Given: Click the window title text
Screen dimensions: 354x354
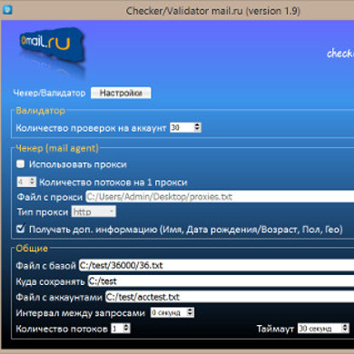Looking at the screenshot, I should [213, 11].
